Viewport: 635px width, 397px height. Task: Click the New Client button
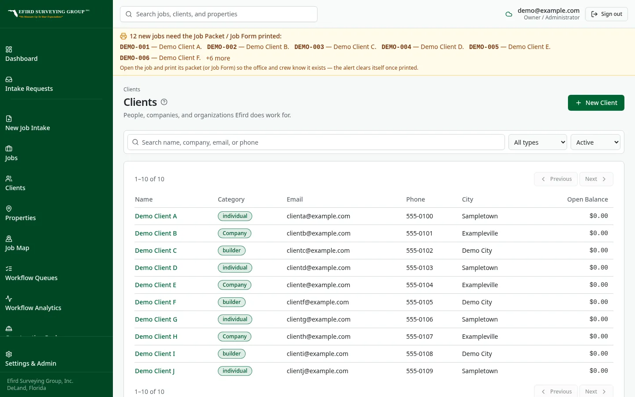click(x=596, y=103)
